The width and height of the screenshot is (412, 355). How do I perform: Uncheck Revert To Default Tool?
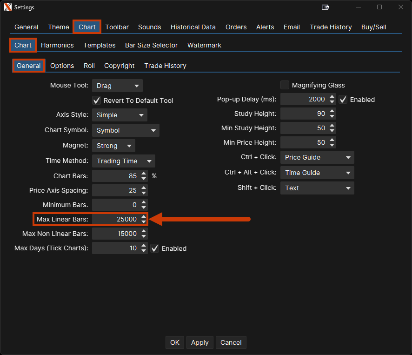[x=97, y=100]
